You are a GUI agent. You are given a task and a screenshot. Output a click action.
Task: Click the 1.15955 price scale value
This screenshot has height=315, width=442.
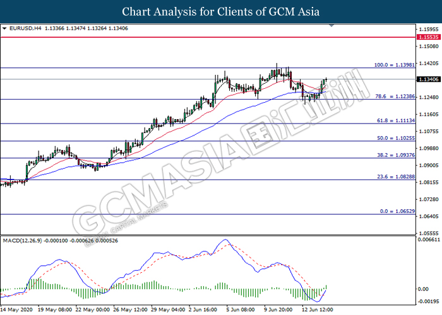[x=429, y=29]
